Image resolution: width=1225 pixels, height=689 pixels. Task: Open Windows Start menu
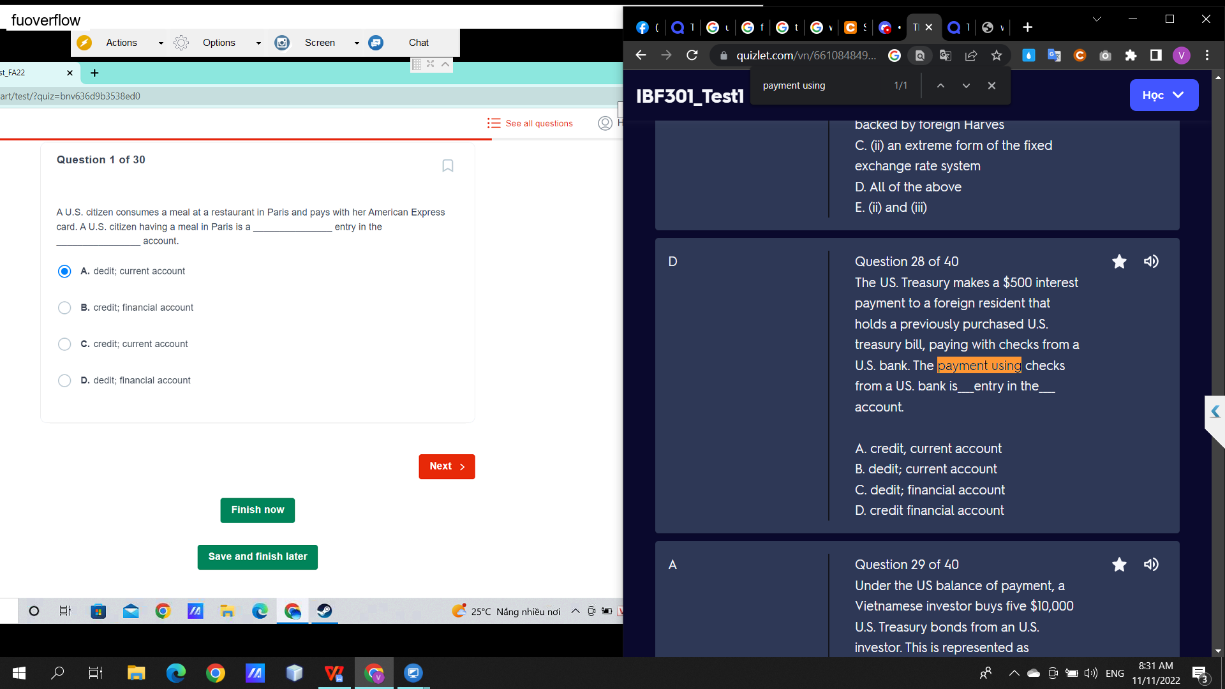click(19, 673)
